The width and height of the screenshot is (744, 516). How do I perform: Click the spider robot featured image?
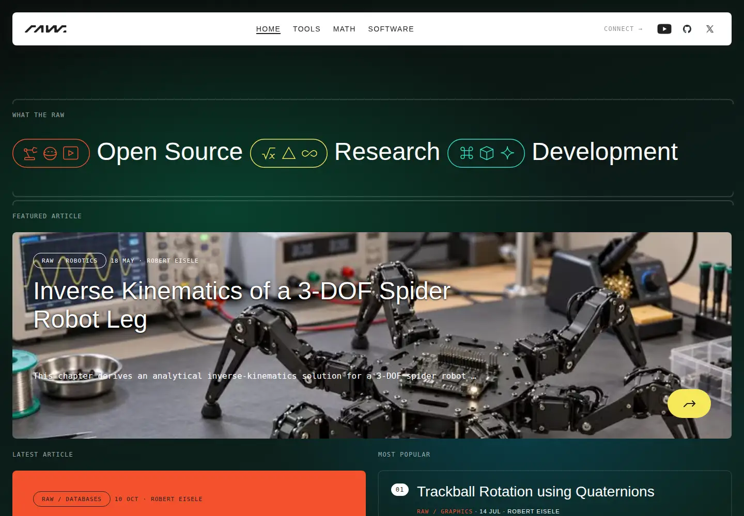point(372,335)
